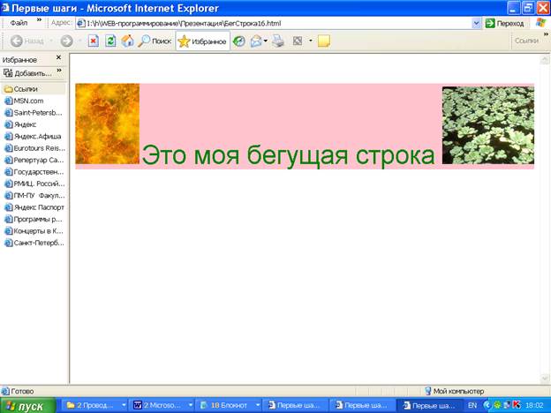The width and height of the screenshot is (551, 413).
Task: Click the vertical scrollbar down arrow
Action: tap(545, 379)
